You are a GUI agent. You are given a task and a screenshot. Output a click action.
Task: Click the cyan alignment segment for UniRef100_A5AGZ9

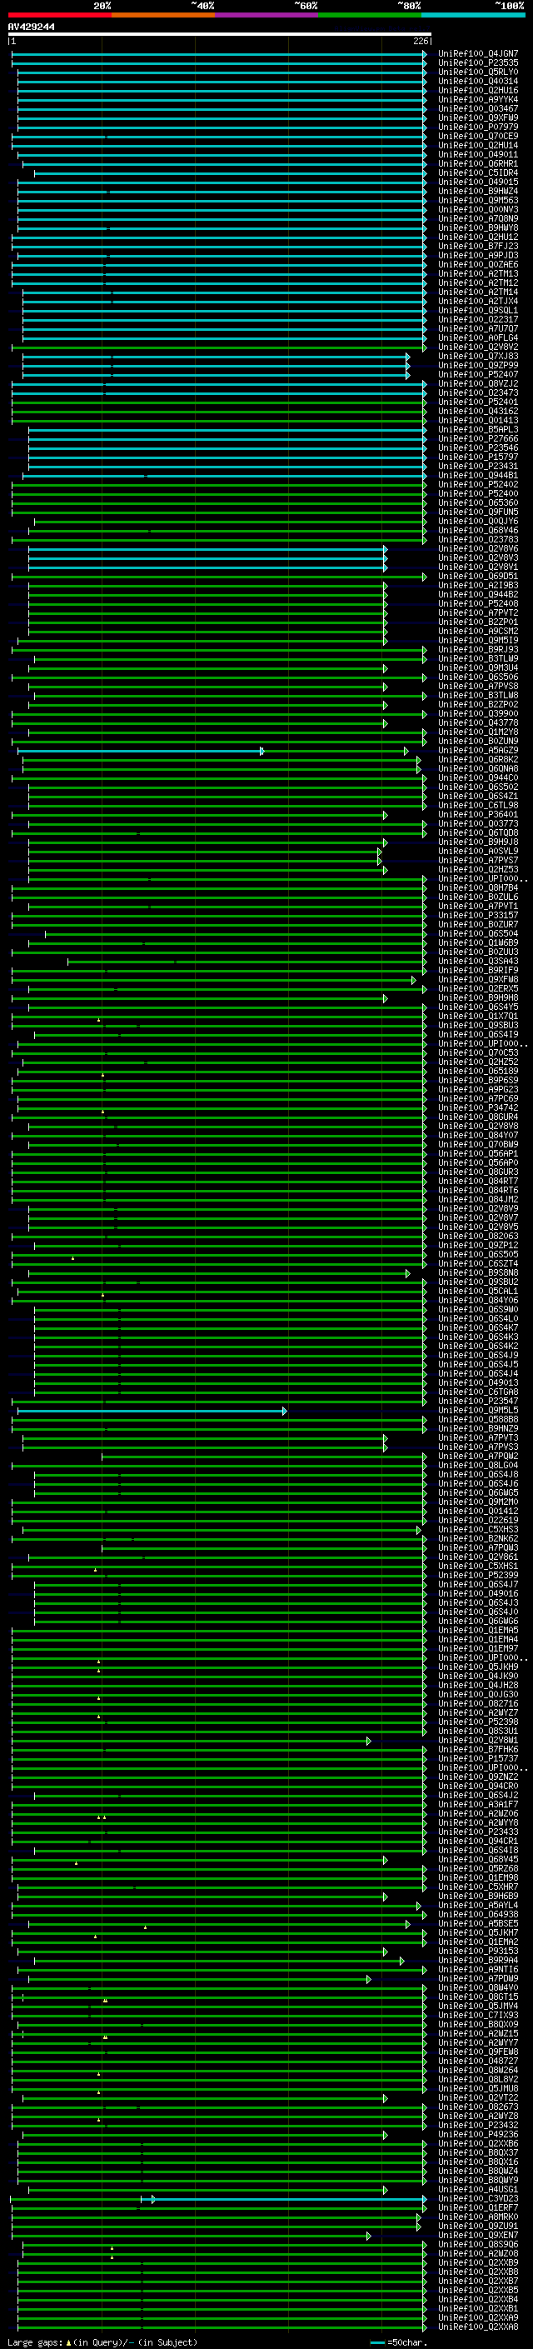click(140, 752)
